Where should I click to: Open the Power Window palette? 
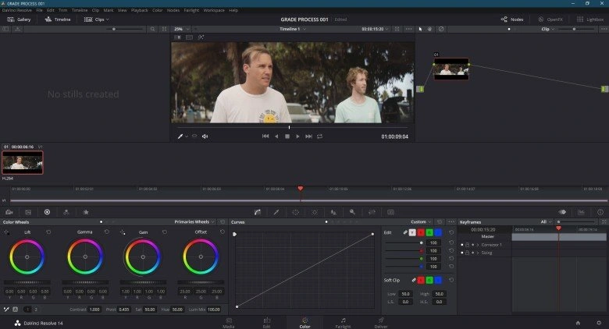coord(296,211)
